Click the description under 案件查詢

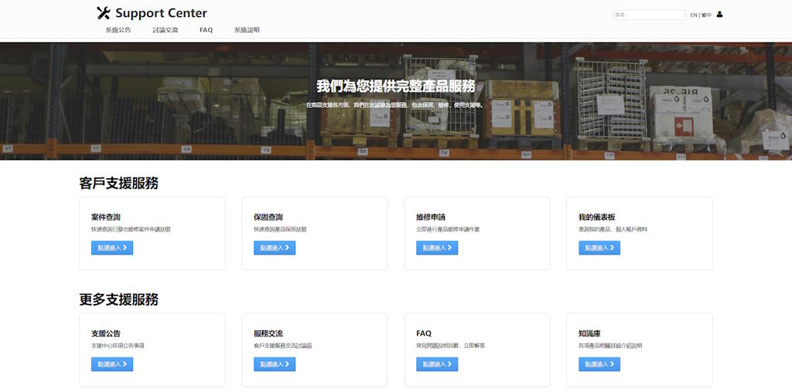point(131,229)
